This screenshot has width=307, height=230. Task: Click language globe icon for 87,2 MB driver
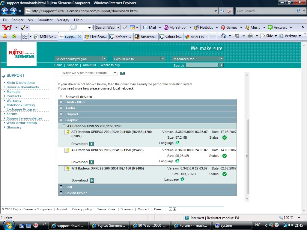click(x=177, y=143)
